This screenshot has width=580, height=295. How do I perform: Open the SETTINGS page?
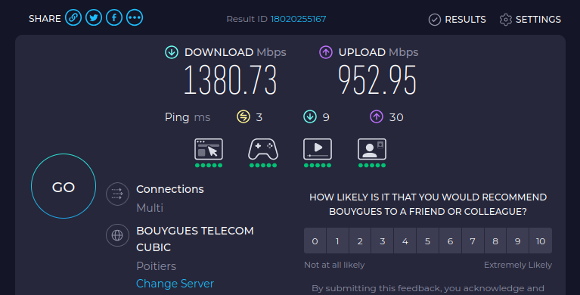[x=530, y=19]
